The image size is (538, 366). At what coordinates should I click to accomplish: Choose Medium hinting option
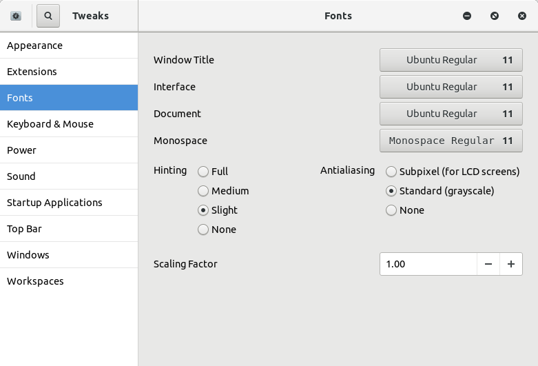pos(203,191)
